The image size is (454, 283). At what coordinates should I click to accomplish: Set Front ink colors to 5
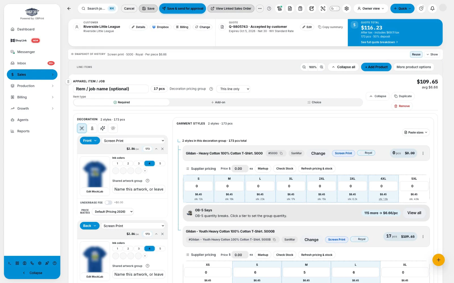(x=160, y=163)
